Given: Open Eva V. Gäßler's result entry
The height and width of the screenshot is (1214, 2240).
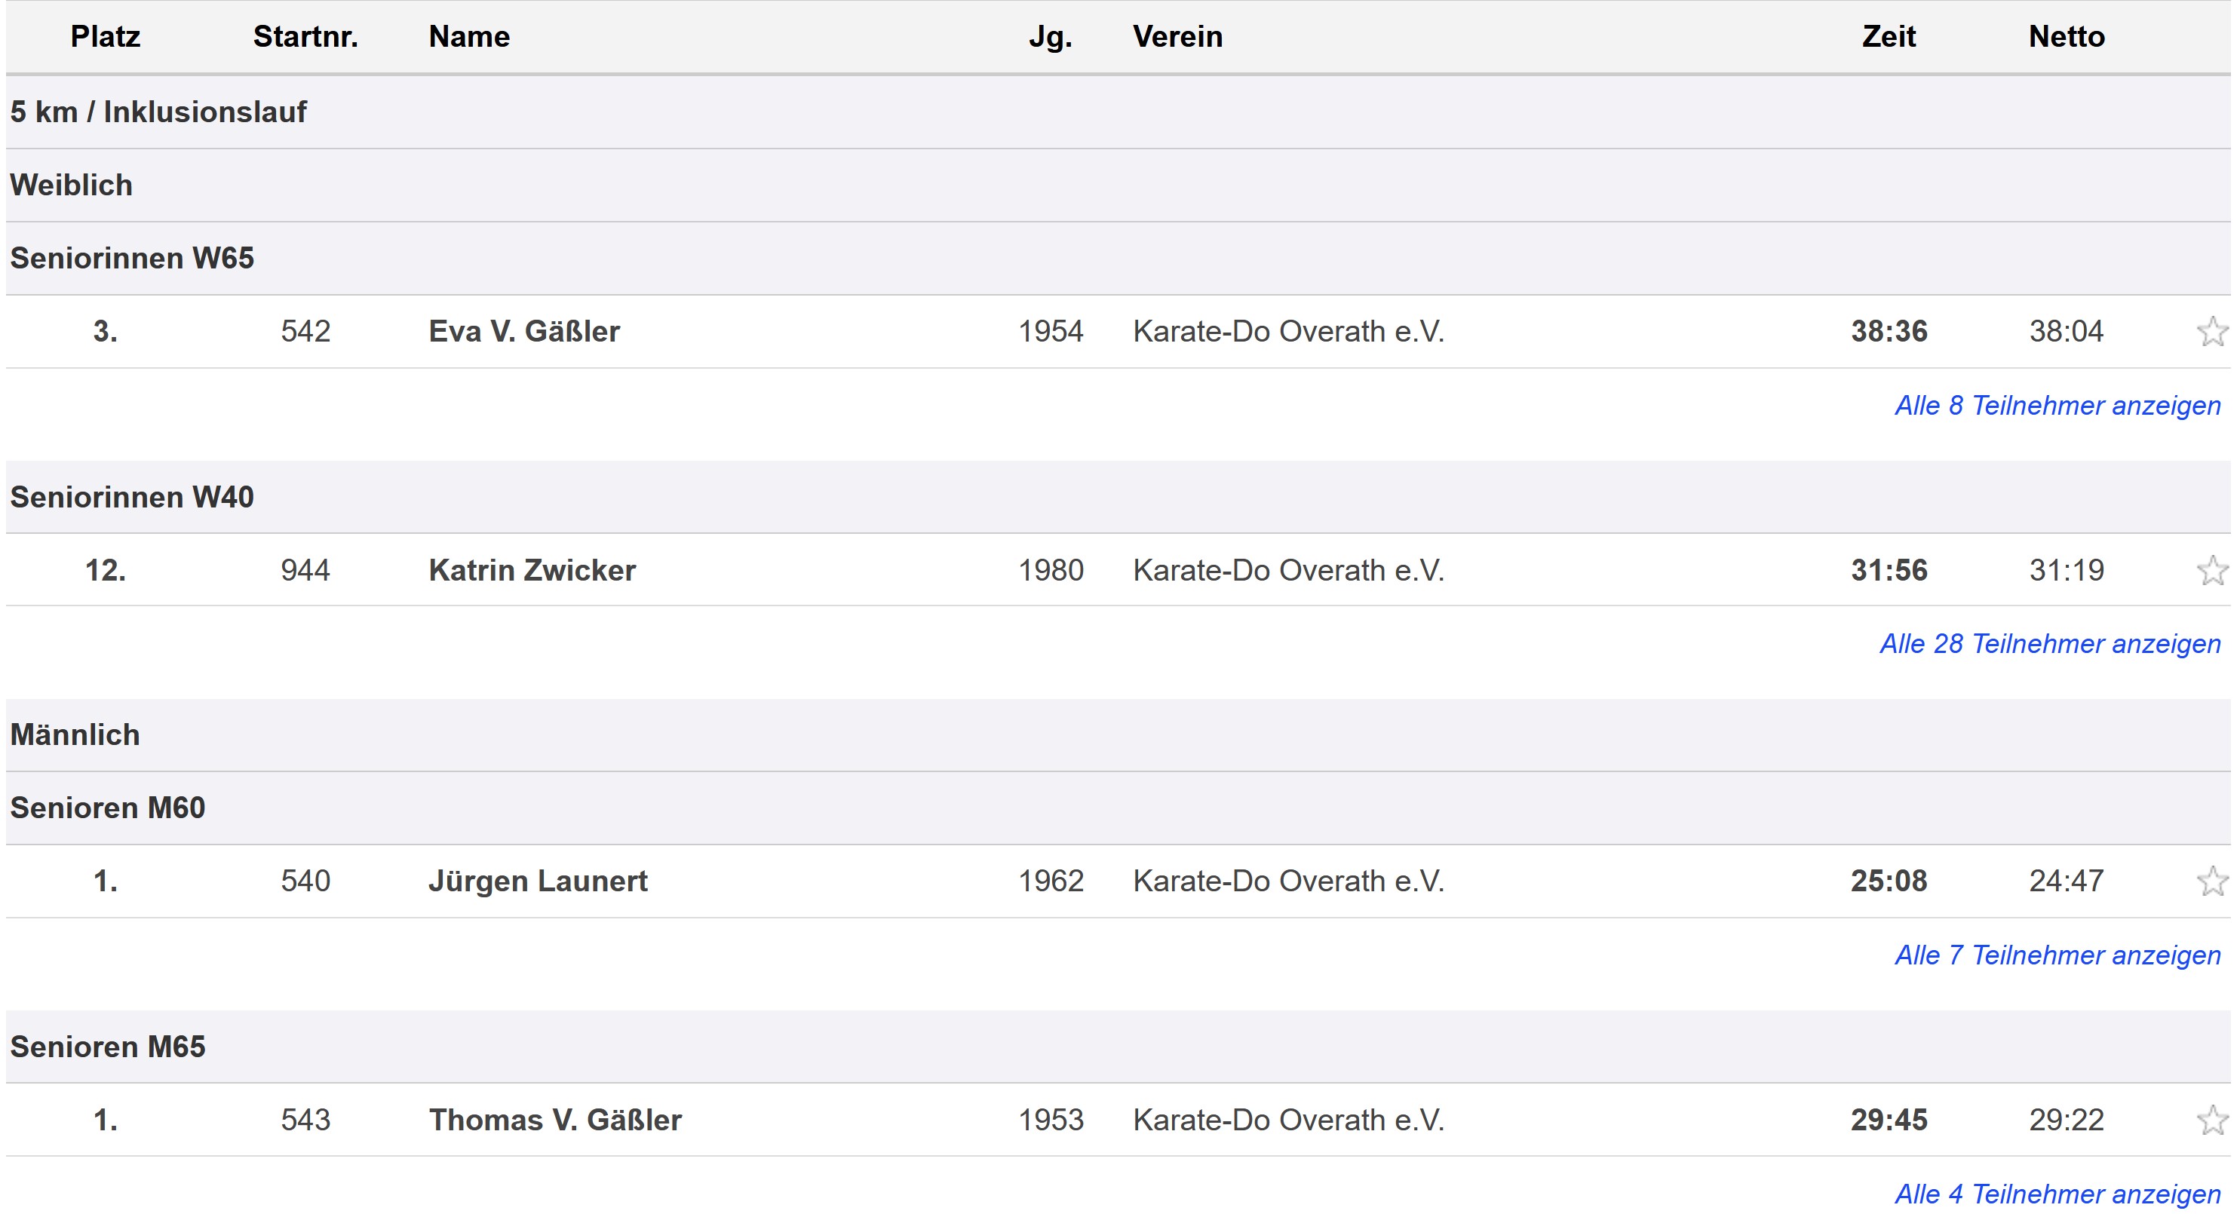Looking at the screenshot, I should pyautogui.click(x=523, y=331).
